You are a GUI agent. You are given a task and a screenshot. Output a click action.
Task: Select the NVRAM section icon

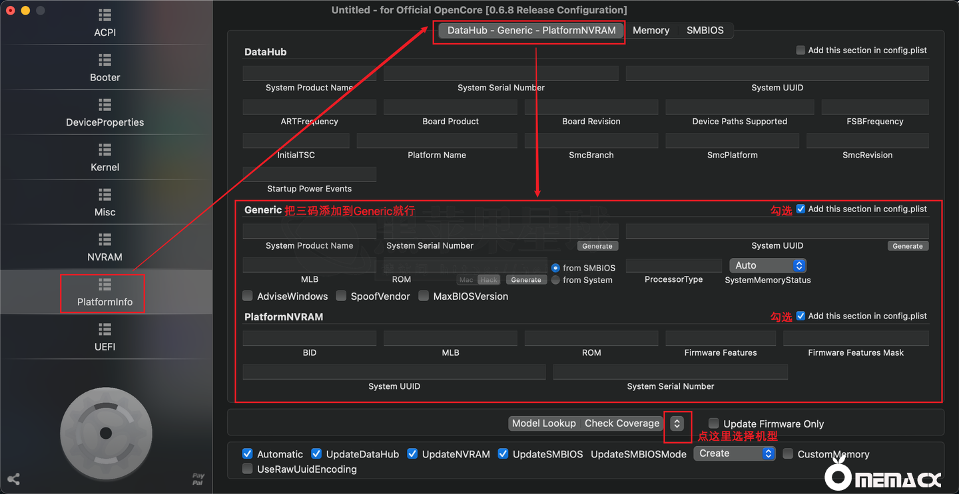[x=105, y=239]
